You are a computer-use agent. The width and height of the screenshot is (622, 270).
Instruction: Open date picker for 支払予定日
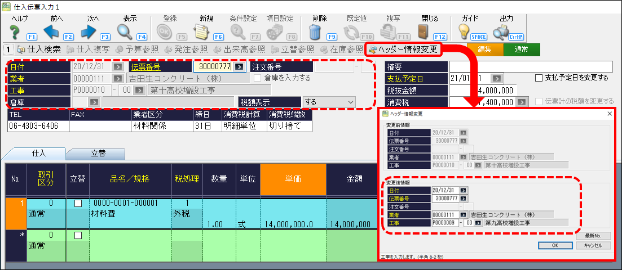coord(497,78)
